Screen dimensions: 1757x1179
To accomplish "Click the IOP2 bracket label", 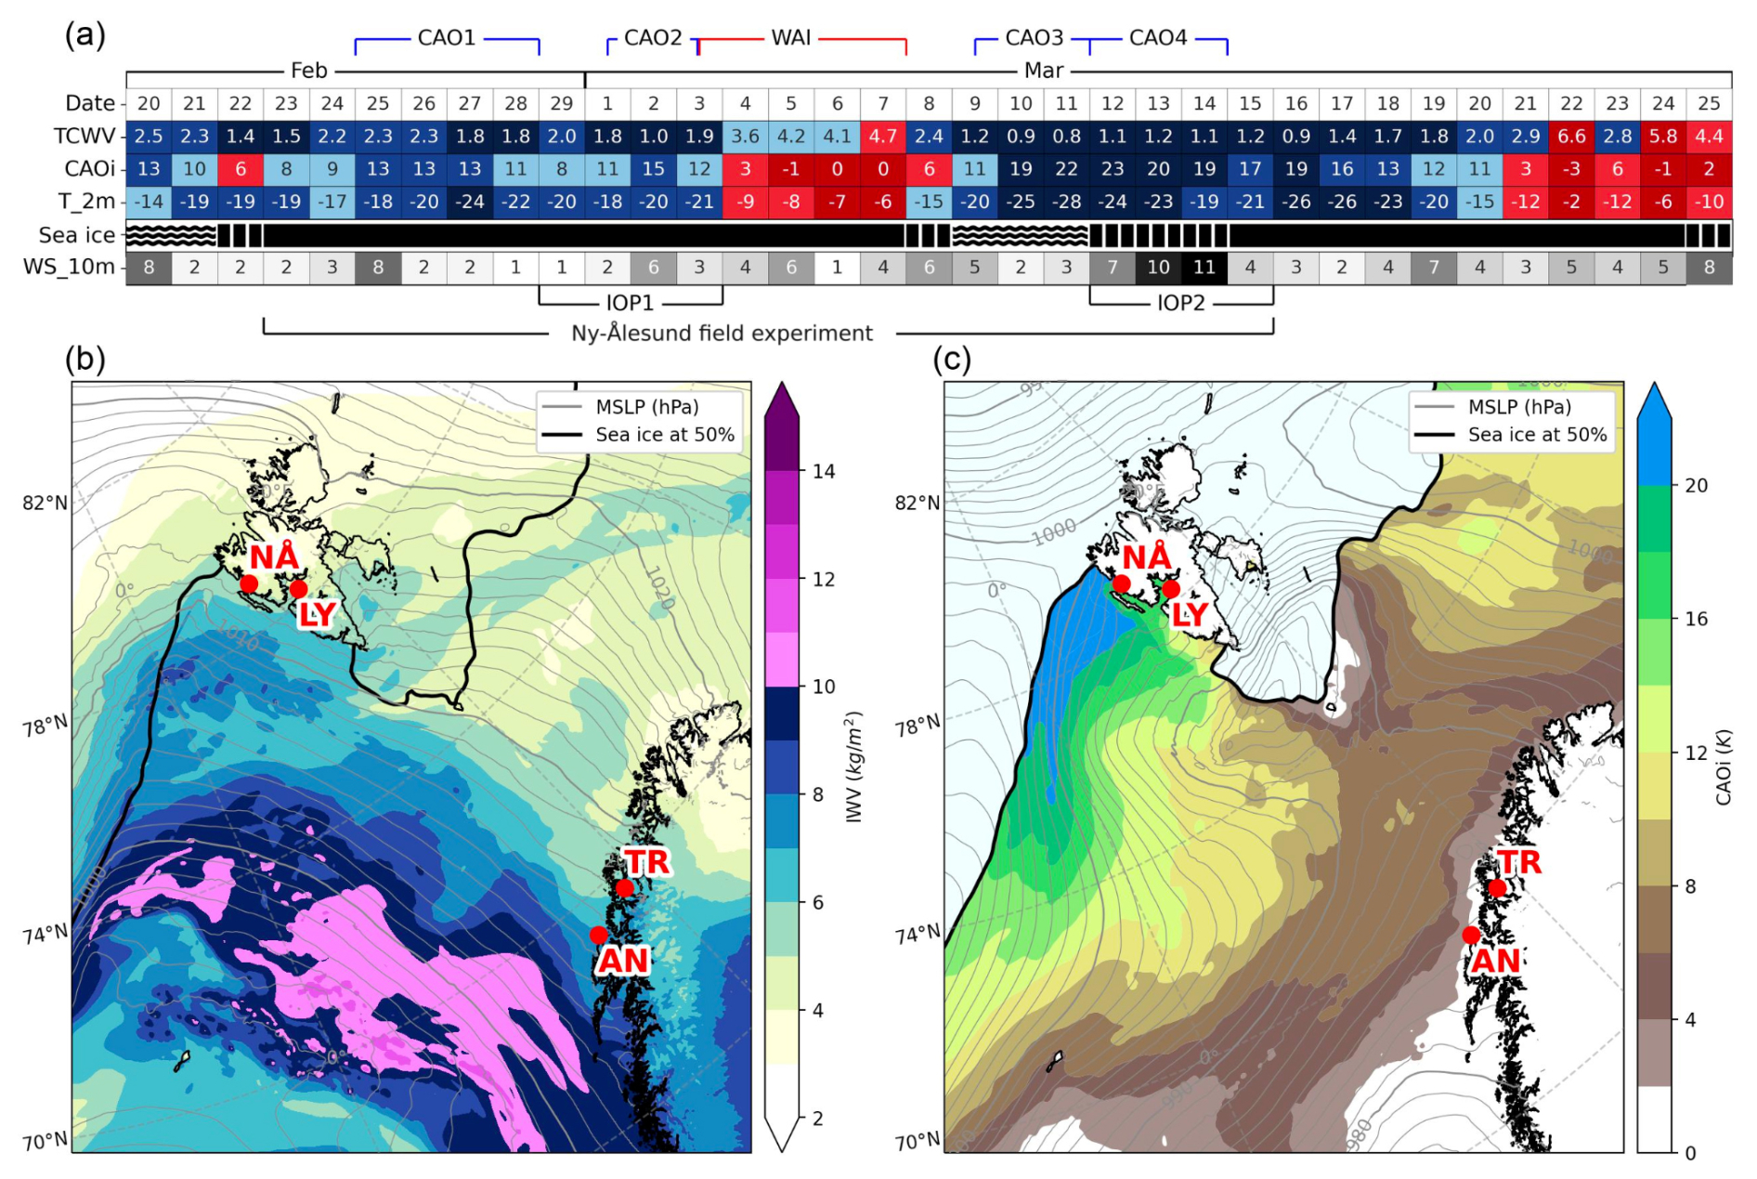I will (1180, 303).
